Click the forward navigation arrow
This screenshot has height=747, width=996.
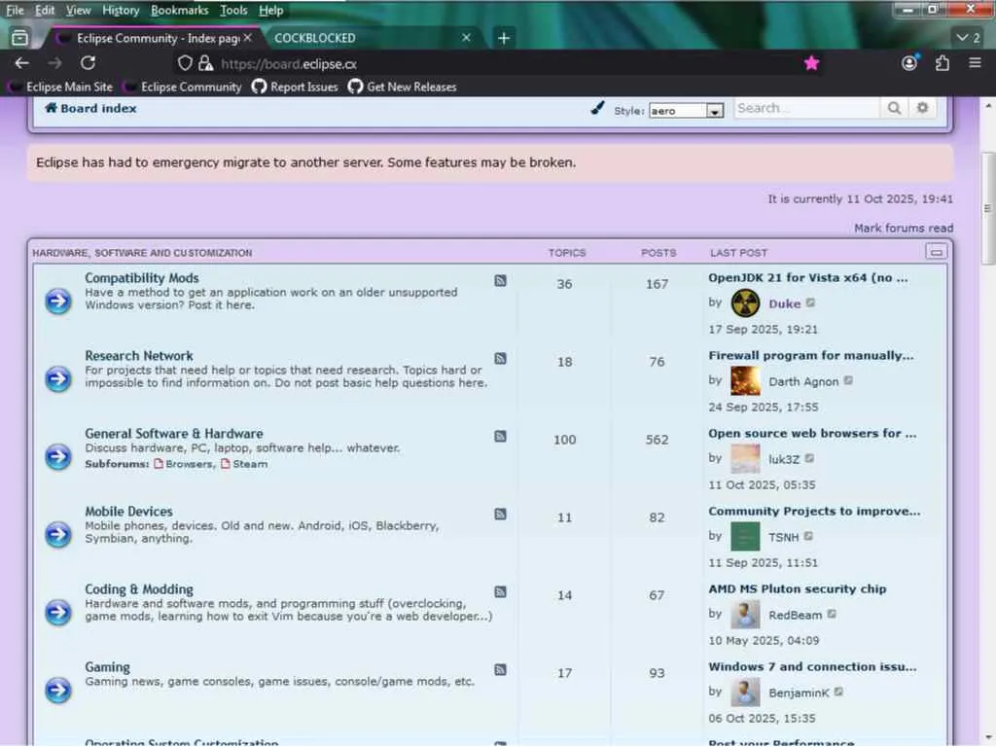point(55,63)
